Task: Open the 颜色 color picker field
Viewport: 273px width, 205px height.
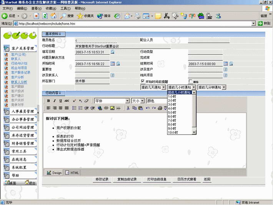Action: point(156,101)
